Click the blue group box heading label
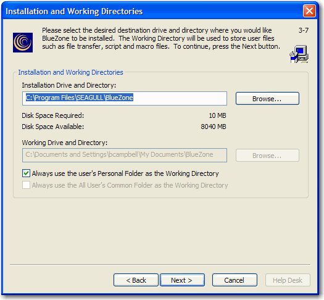324x300 pixels. click(x=71, y=72)
